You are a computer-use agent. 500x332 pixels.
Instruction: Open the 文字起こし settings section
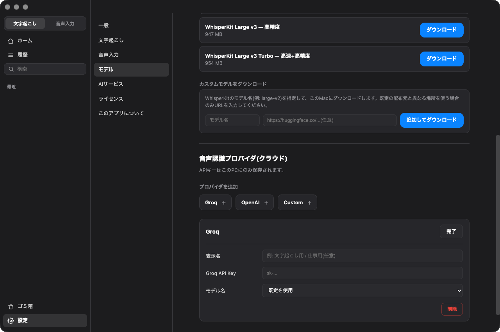click(x=131, y=40)
